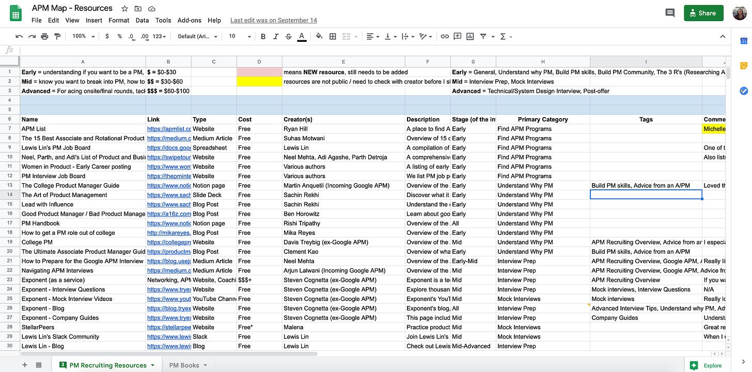Star this document
The width and height of the screenshot is (752, 372).
[x=124, y=9]
